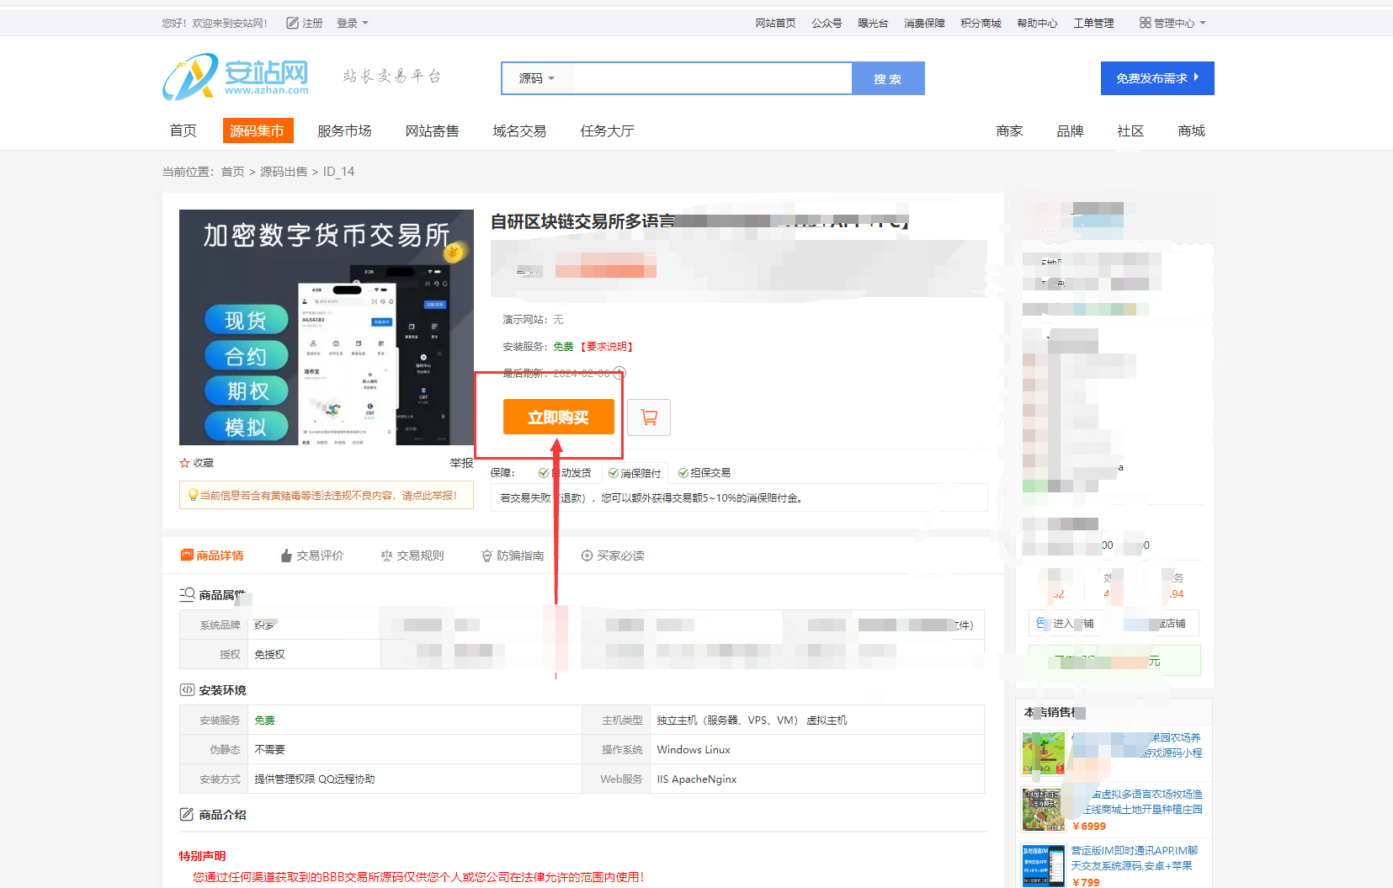Open 网站首页 in the top bar

tap(775, 23)
